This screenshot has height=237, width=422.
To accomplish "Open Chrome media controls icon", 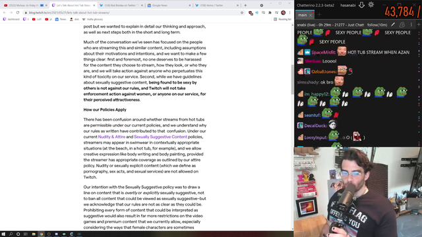I will (276, 13).
